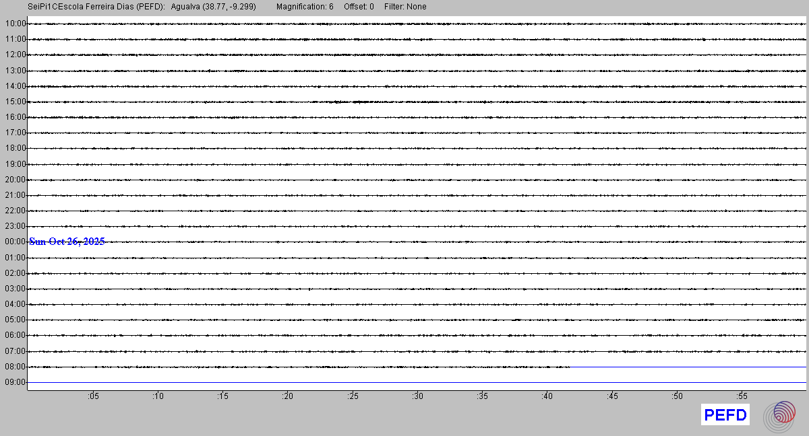Click the blue PEFD station label
The width and height of the screenshot is (809, 436).
[725, 415]
